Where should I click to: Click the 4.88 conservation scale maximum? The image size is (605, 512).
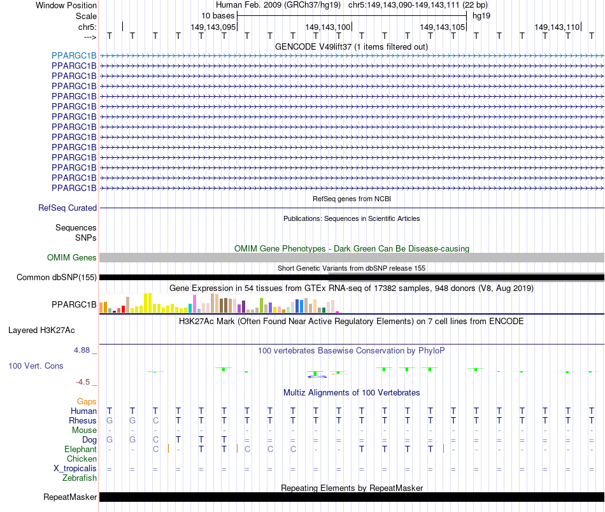coord(82,350)
